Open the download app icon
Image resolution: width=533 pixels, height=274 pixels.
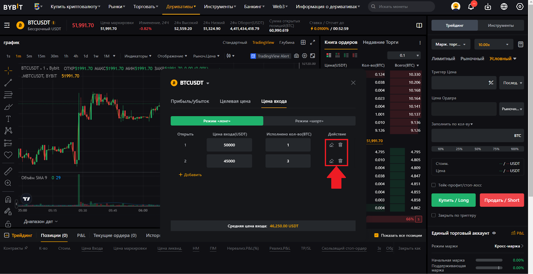(488, 7)
